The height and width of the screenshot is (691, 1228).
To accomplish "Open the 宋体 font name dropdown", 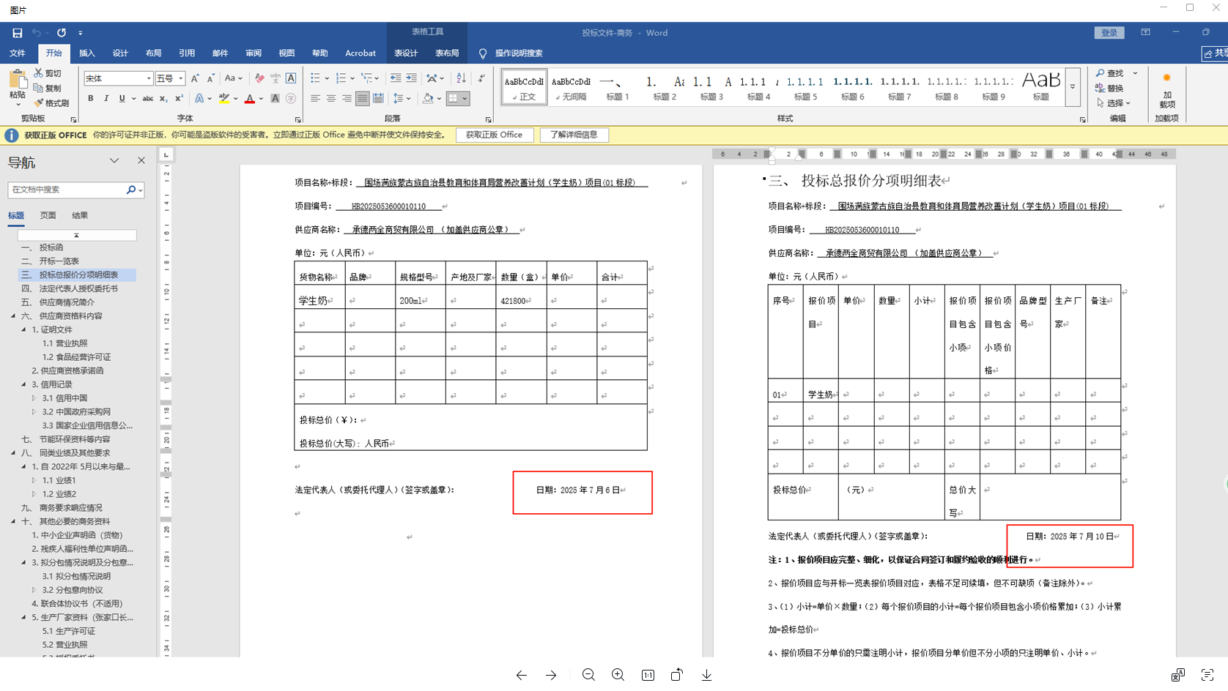I will click(x=148, y=78).
